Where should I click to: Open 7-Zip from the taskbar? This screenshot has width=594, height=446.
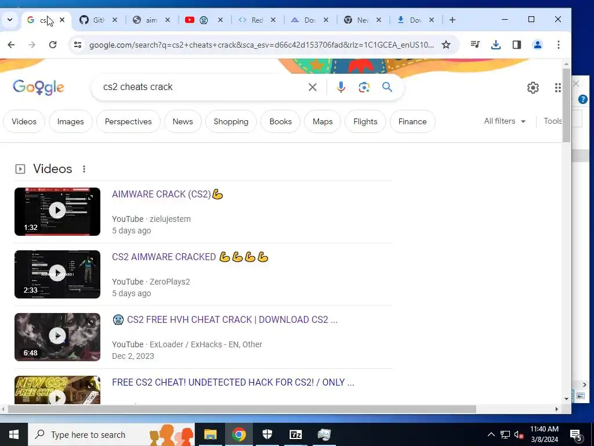(x=295, y=434)
